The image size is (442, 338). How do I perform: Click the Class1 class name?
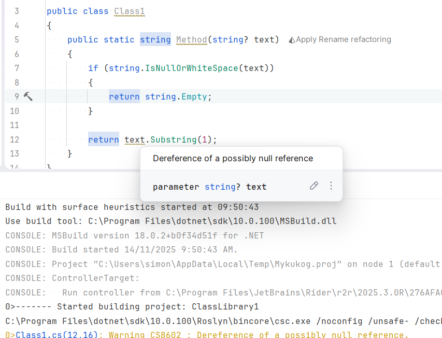point(130,11)
